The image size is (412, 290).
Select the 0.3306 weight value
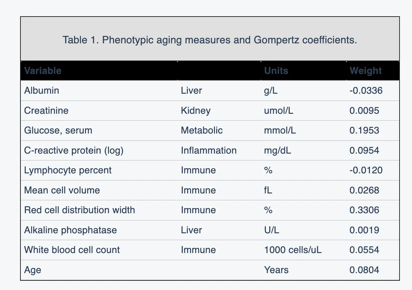364,210
